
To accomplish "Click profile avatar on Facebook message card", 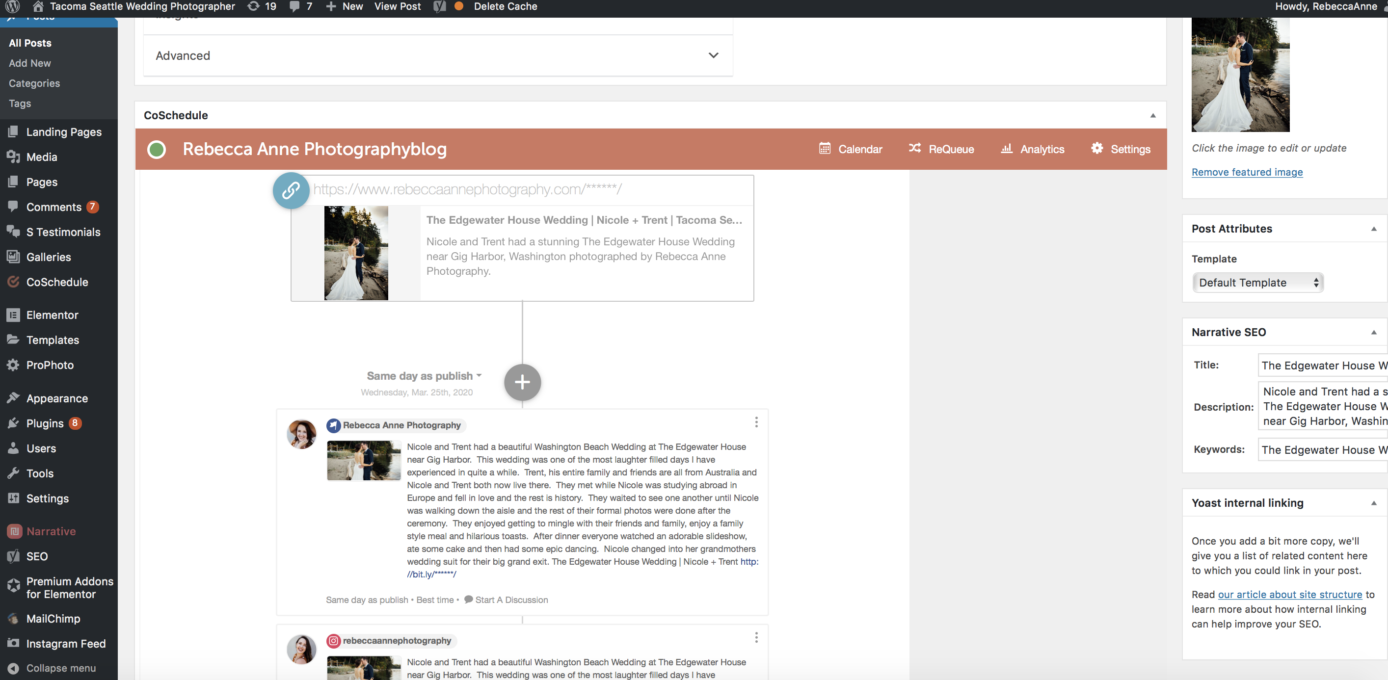I will 301,434.
